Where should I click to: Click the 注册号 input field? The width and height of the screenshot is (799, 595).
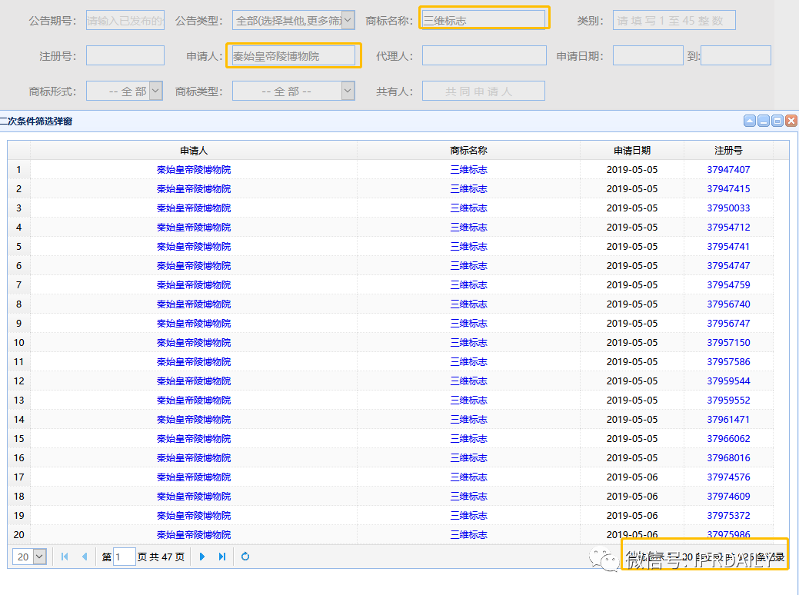pyautogui.click(x=125, y=55)
